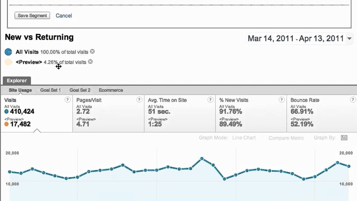Open the Pages/Visit help question mark

pyautogui.click(x=139, y=100)
